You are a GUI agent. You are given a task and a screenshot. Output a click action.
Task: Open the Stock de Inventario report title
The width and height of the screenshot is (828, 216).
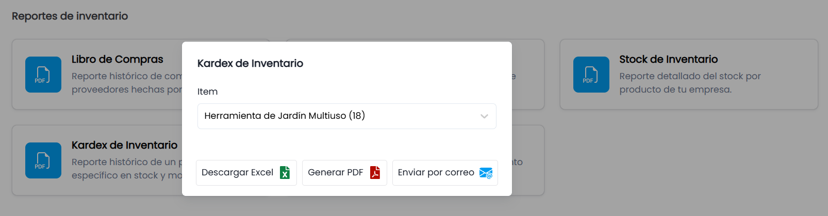[669, 59]
